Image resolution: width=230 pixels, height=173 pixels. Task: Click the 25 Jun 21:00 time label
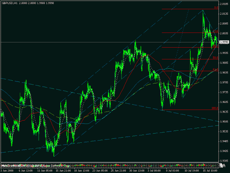[118, 171]
